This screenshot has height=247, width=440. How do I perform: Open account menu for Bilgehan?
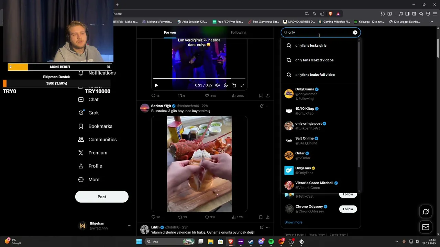point(130,226)
